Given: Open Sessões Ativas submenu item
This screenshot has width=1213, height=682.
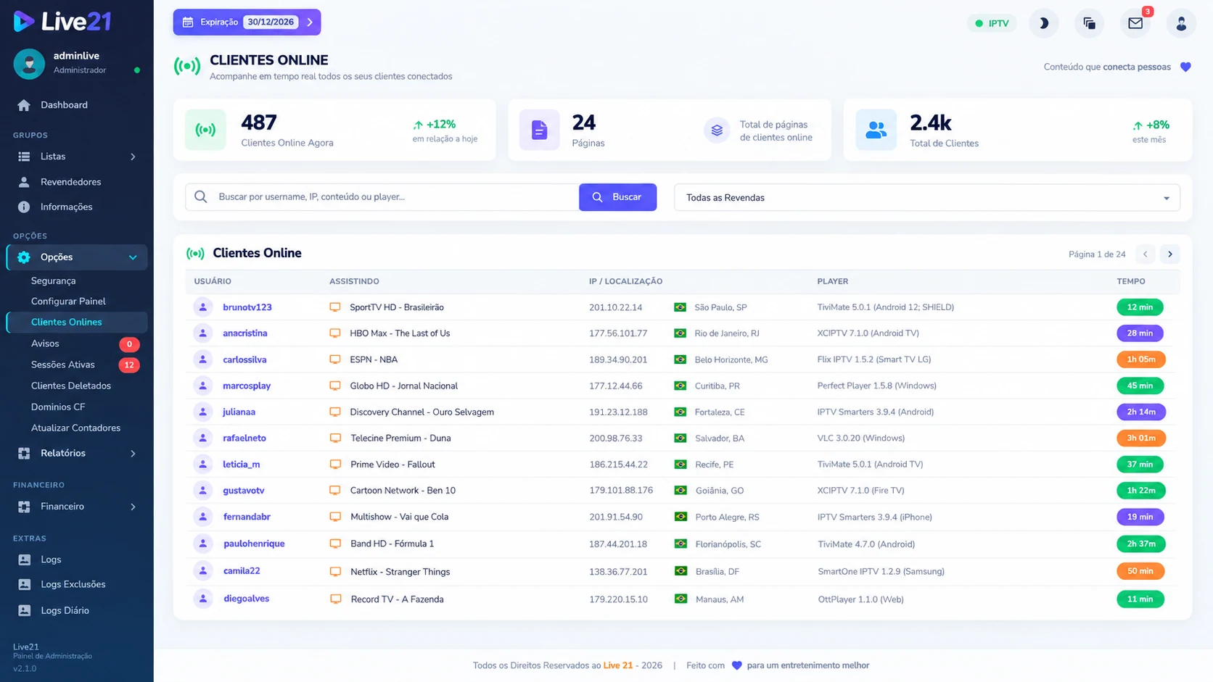Looking at the screenshot, I should pyautogui.click(x=63, y=365).
